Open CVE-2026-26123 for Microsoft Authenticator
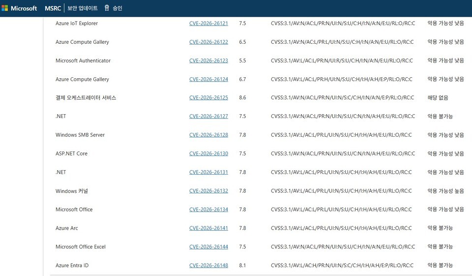 [208, 61]
